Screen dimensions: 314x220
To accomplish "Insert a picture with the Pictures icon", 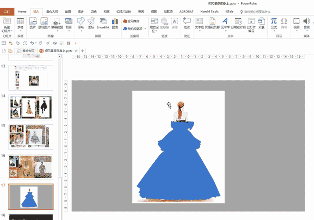I will (x=33, y=21).
